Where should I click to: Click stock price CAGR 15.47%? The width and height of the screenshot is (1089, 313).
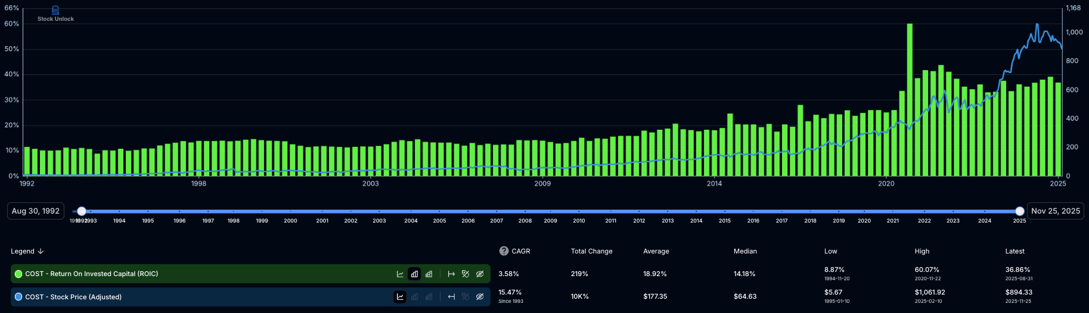tap(510, 292)
